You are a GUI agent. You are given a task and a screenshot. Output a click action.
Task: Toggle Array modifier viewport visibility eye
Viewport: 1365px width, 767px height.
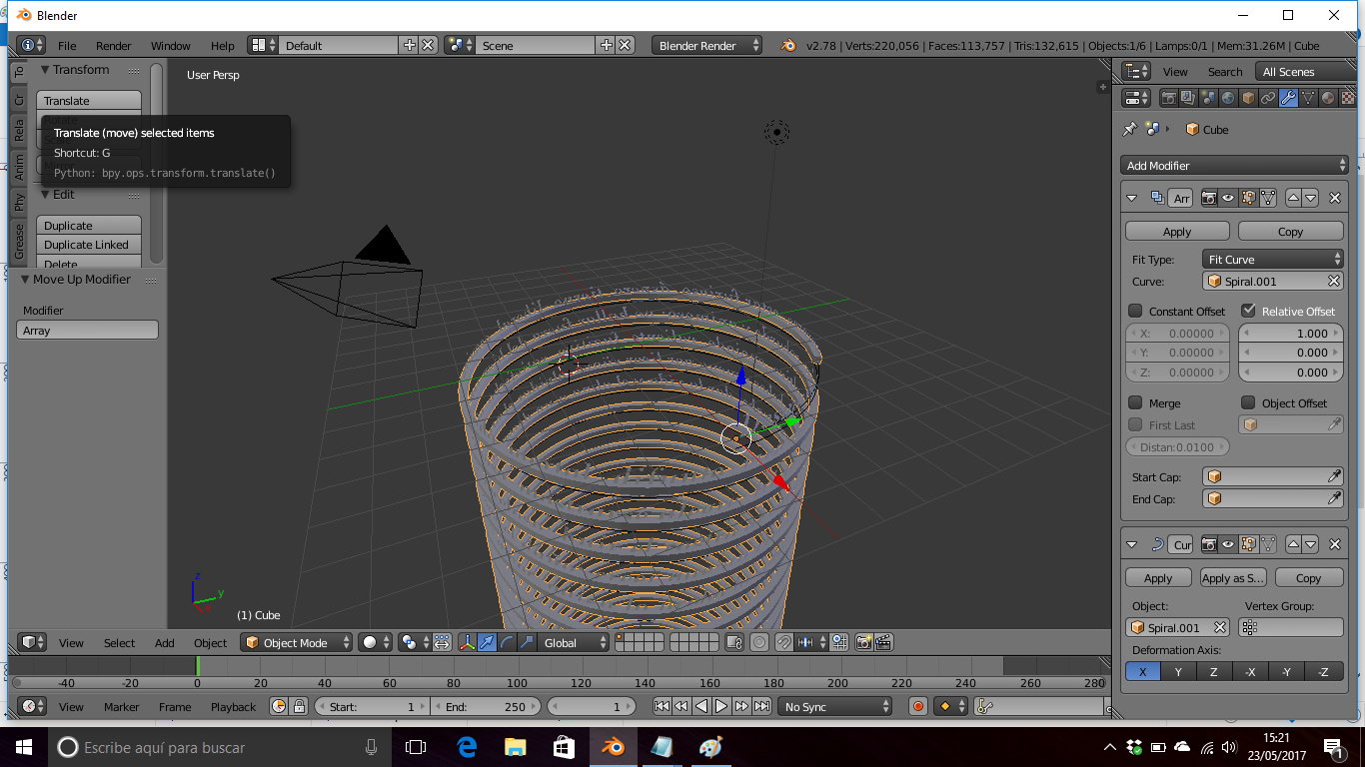[1228, 198]
